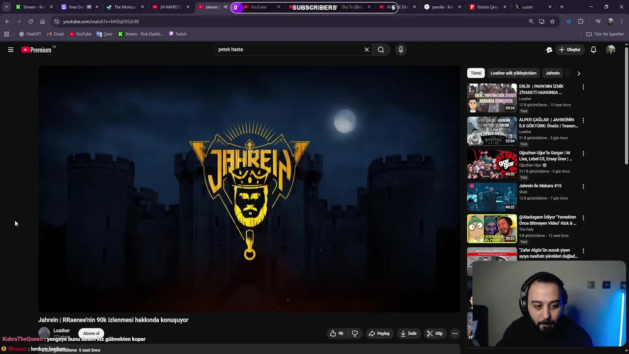Switch to the Stream - Kick browser tab

[34, 7]
